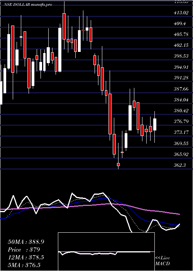Select the 409.4 price axis label

180,24
